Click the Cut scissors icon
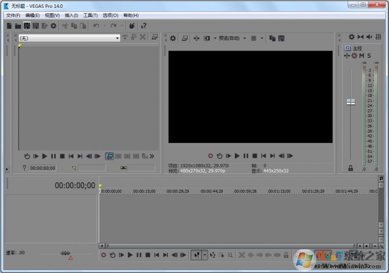The image size is (389, 273). tap(65, 26)
